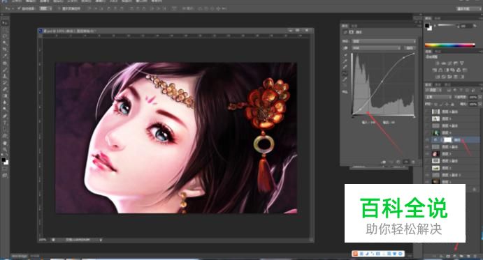
Task: Open the Curves preset dropdown
Action: click(x=384, y=41)
